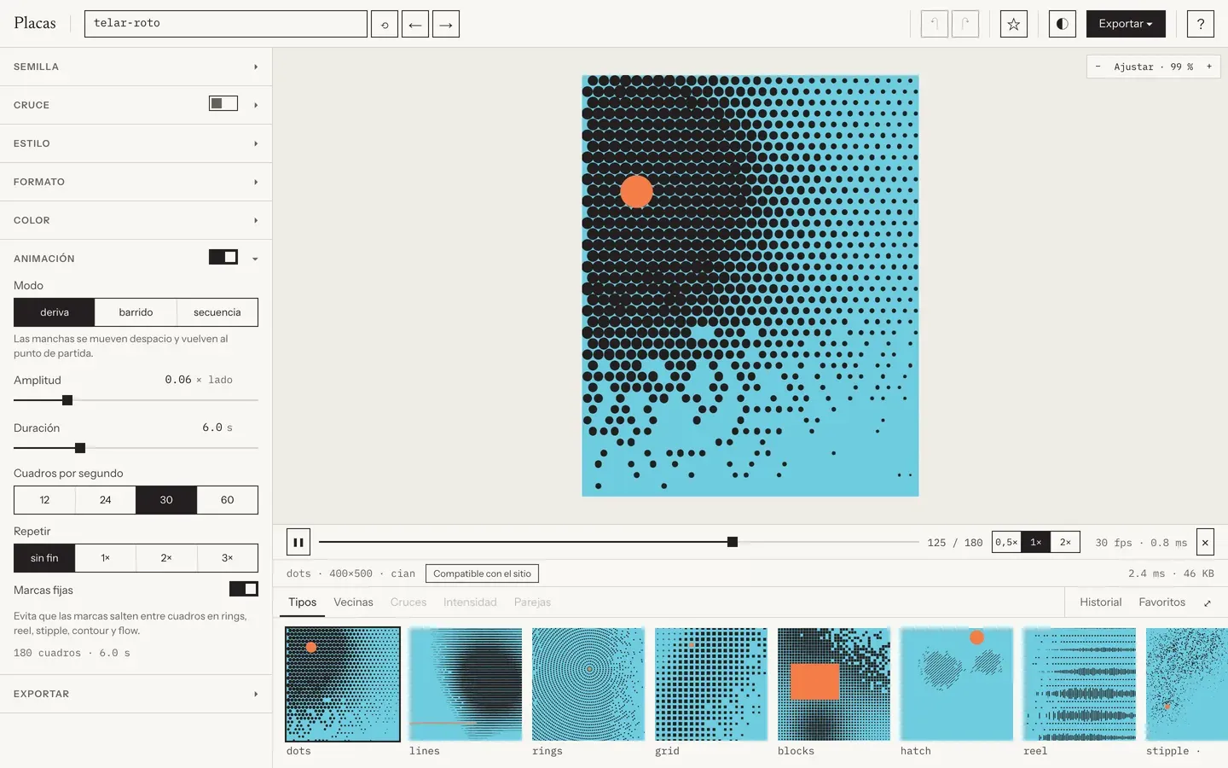The width and height of the screenshot is (1228, 768).
Task: Zoom out with the minus icon
Action: coord(1098,67)
